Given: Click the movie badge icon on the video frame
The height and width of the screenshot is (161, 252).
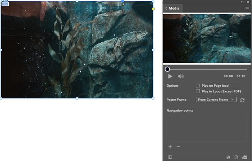Looking at the screenshot, I should coord(5,4).
